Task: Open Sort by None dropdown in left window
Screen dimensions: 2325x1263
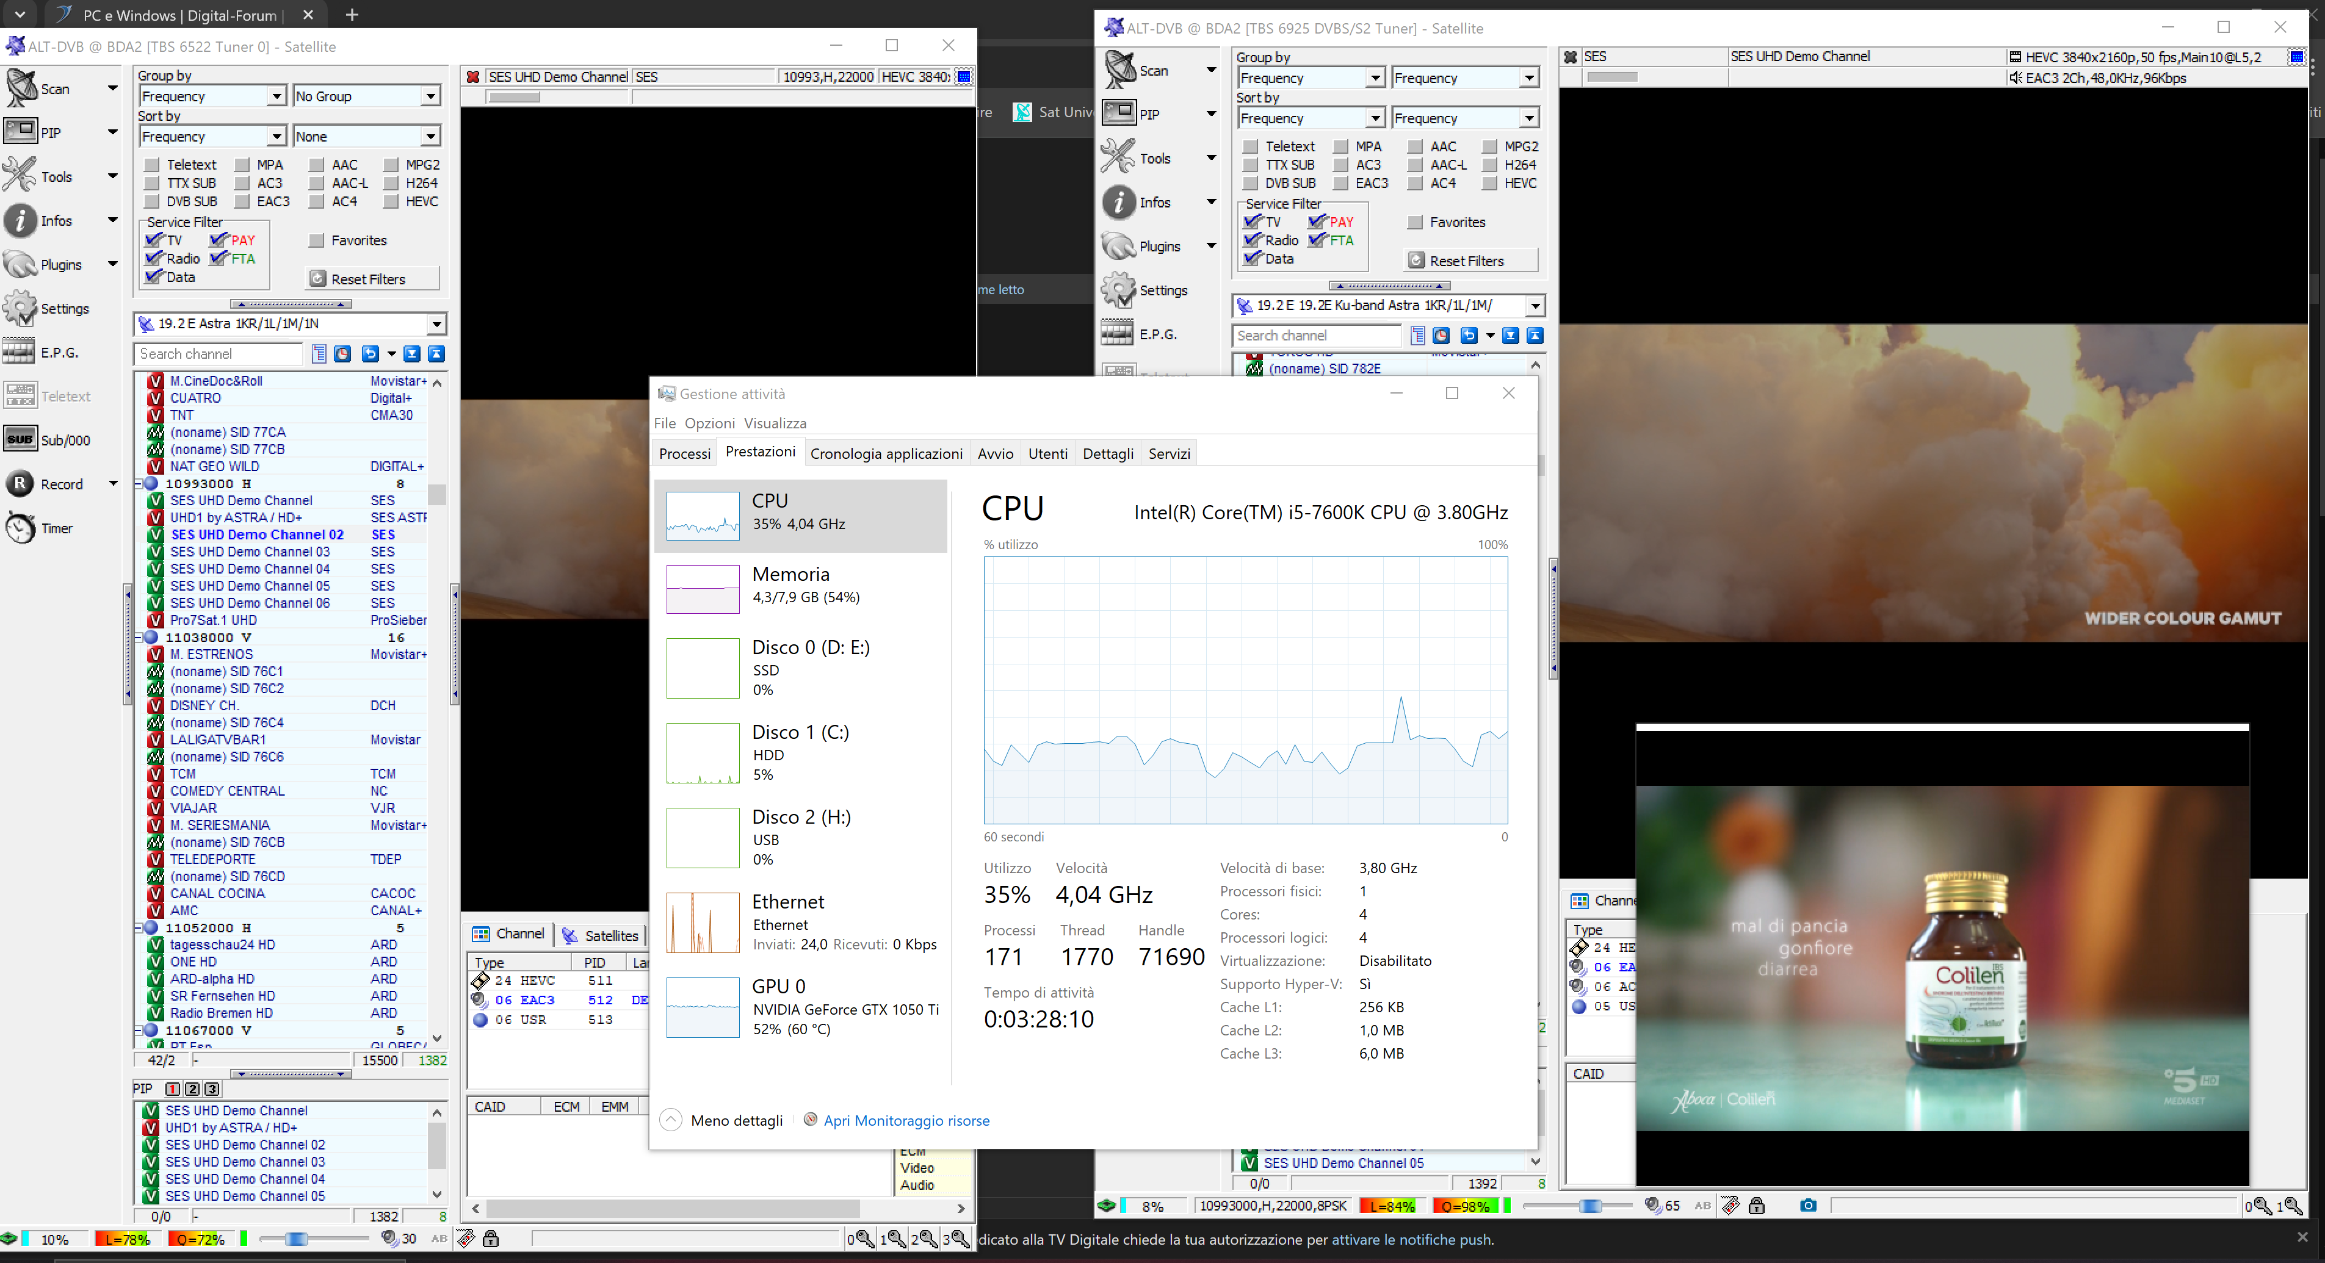Action: (x=367, y=136)
